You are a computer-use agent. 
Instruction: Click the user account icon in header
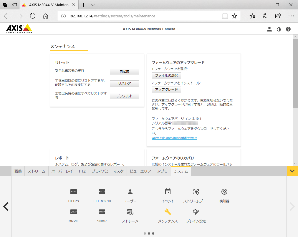tap(269, 29)
